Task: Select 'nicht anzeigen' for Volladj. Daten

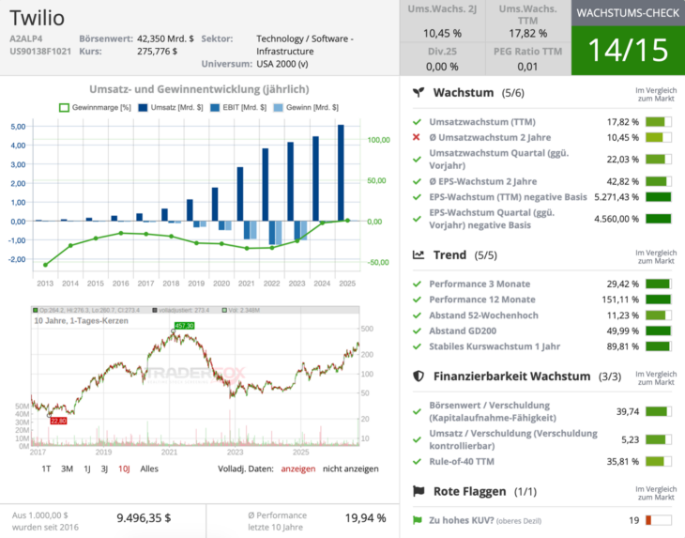Action: [350, 469]
